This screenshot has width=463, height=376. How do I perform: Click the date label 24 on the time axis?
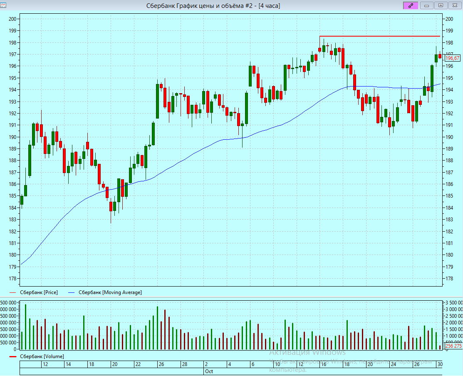click(393, 364)
